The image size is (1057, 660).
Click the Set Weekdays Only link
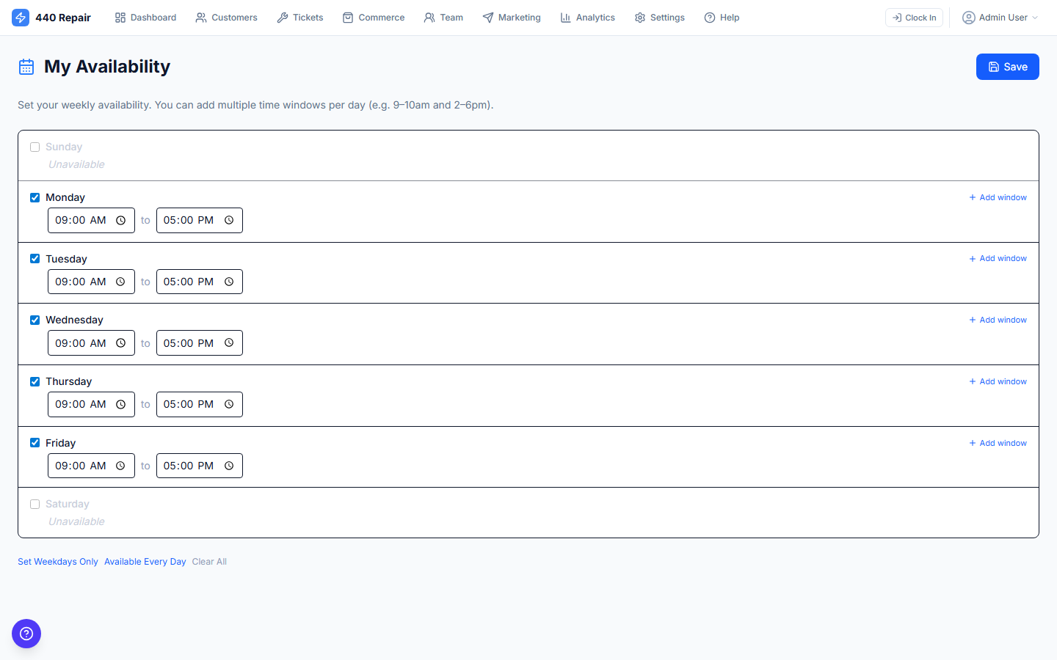(x=58, y=561)
